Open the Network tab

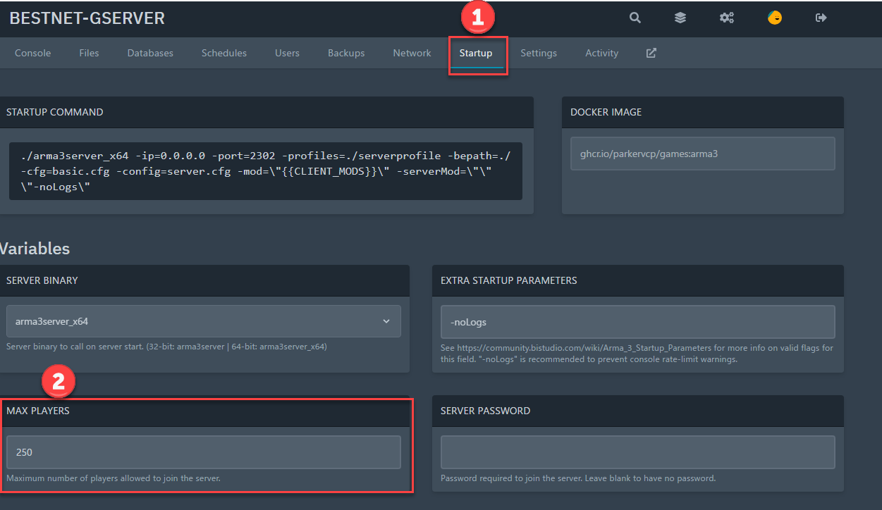tap(412, 53)
